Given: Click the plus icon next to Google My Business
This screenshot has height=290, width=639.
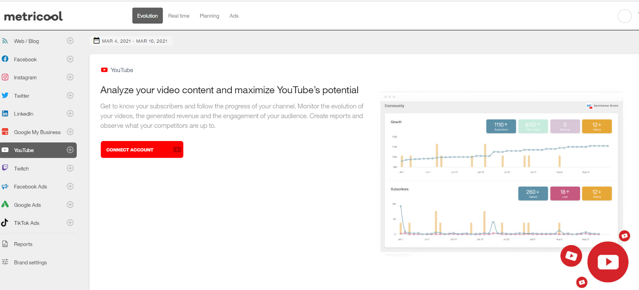Looking at the screenshot, I should (x=70, y=131).
